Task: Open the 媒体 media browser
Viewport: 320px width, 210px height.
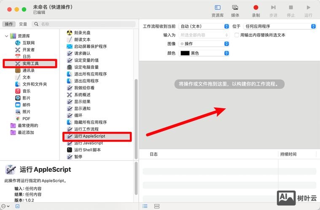Action: point(235,11)
